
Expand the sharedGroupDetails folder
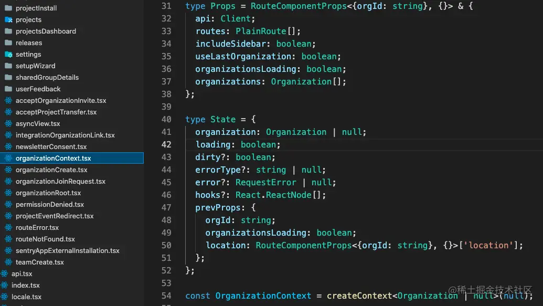(47, 77)
